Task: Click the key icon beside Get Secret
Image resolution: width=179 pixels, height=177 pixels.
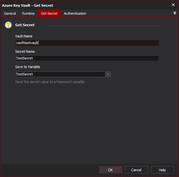Action: (x=8, y=25)
